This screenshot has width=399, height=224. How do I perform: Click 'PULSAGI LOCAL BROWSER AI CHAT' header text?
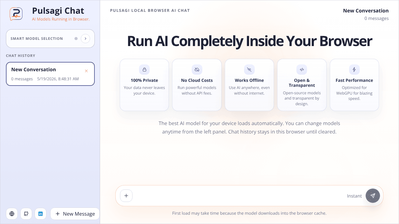click(150, 11)
